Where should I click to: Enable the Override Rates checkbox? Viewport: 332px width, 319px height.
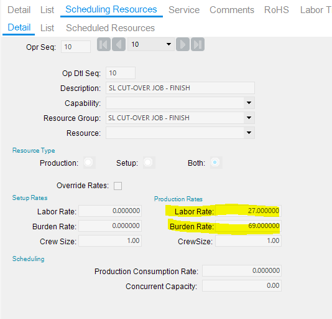click(118, 186)
